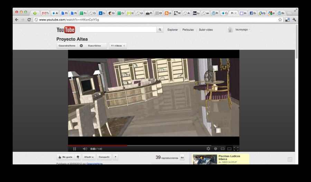This screenshot has height=182, width=311.
Task: Pause the video playback
Action: point(74,149)
